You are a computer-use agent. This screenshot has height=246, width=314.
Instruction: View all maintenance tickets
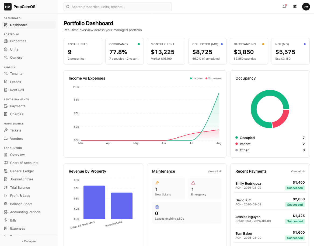coord(214,172)
